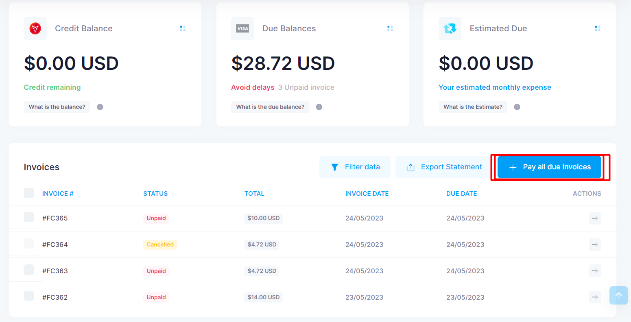Open invoice #FC362 using its arrow action
This screenshot has width=631, height=322.
[x=595, y=297]
